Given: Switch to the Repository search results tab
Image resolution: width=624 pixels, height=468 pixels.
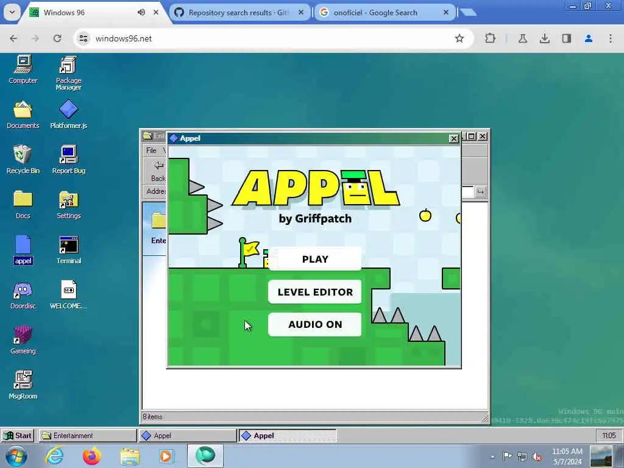Looking at the screenshot, I should click(238, 12).
